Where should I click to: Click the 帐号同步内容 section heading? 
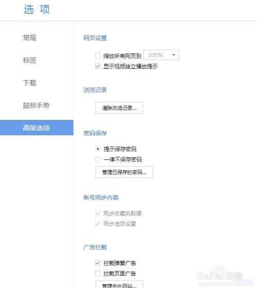click(101, 197)
